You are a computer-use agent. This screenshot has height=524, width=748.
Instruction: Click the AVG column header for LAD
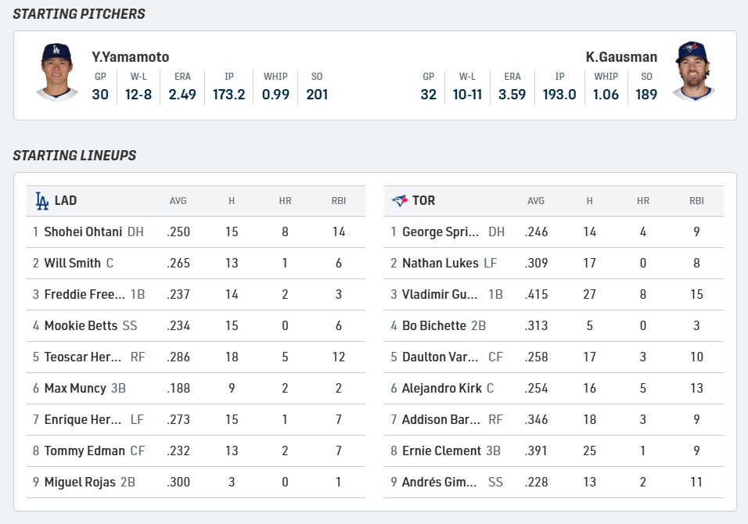(178, 201)
